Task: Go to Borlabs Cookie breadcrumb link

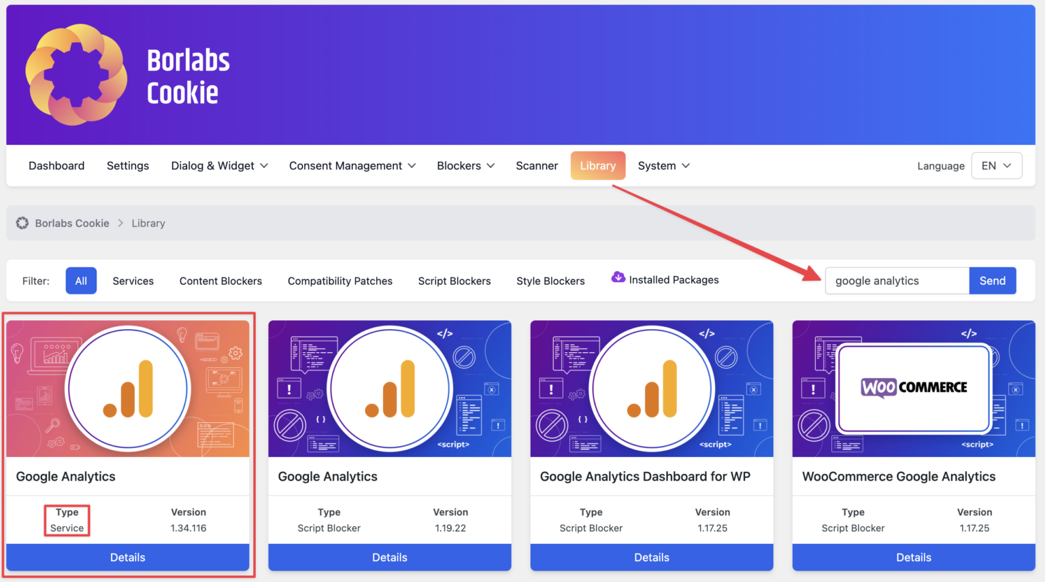Action: click(x=72, y=223)
